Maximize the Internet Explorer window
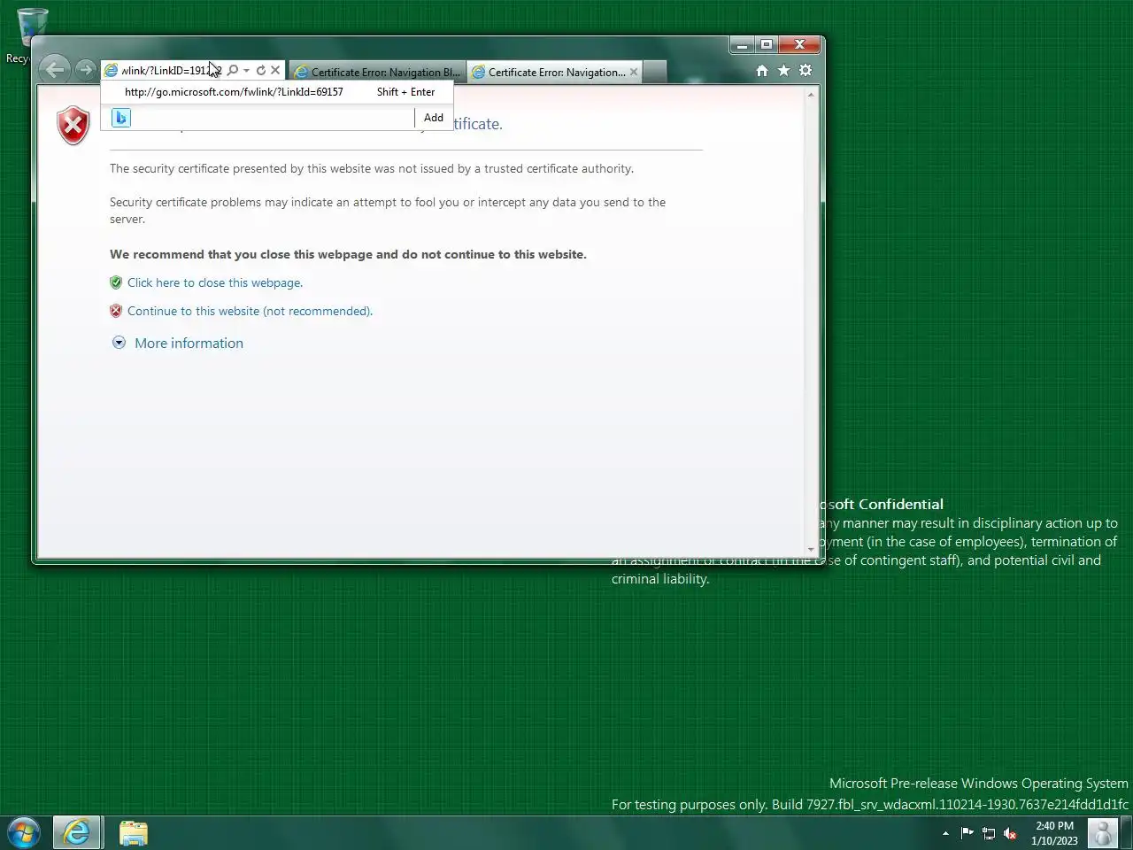The width and height of the screenshot is (1133, 850). pos(767,44)
